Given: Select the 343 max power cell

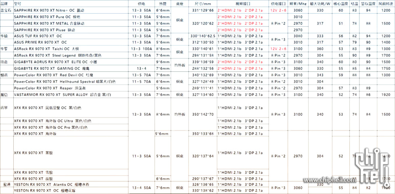Looking at the screenshot, I should (320, 75).
